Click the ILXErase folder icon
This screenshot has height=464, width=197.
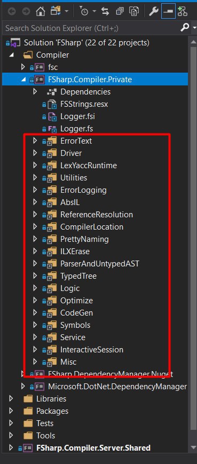(52, 251)
